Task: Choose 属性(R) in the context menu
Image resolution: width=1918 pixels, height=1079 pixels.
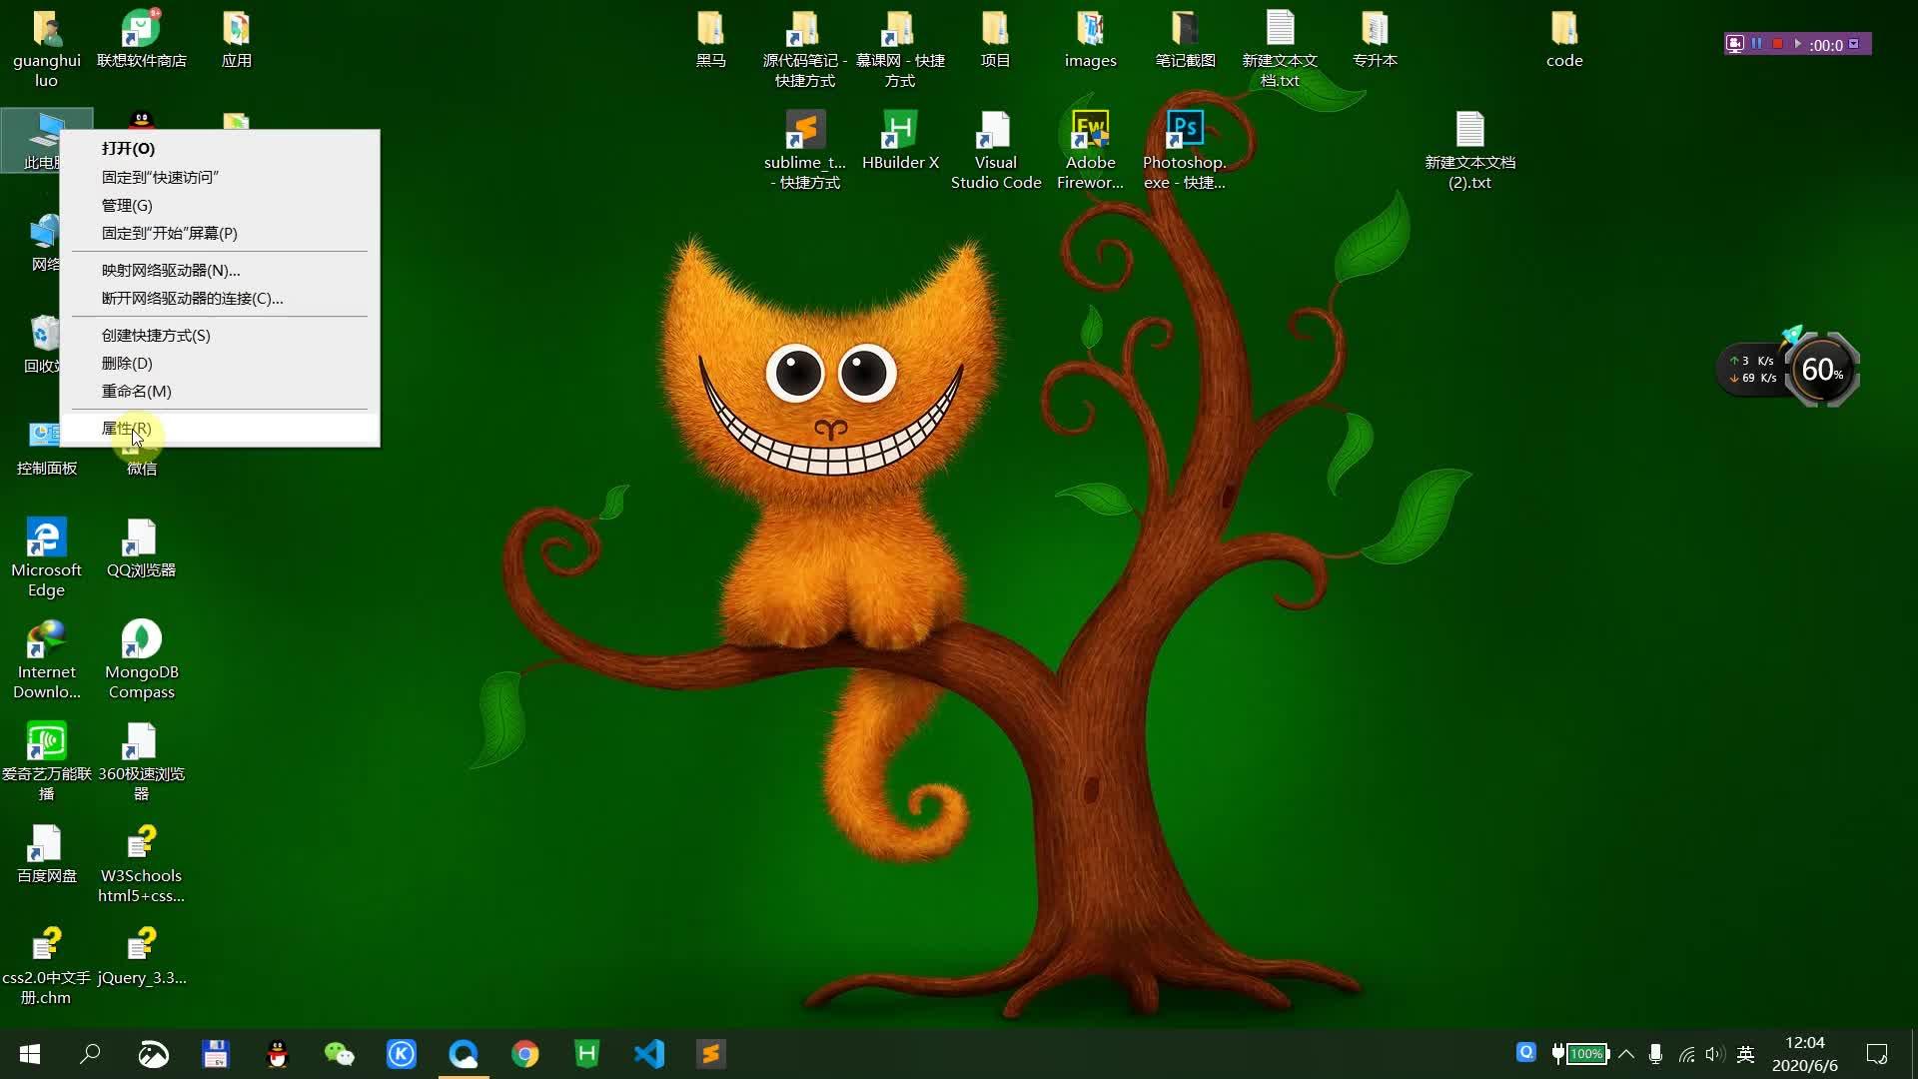Action: (220, 429)
